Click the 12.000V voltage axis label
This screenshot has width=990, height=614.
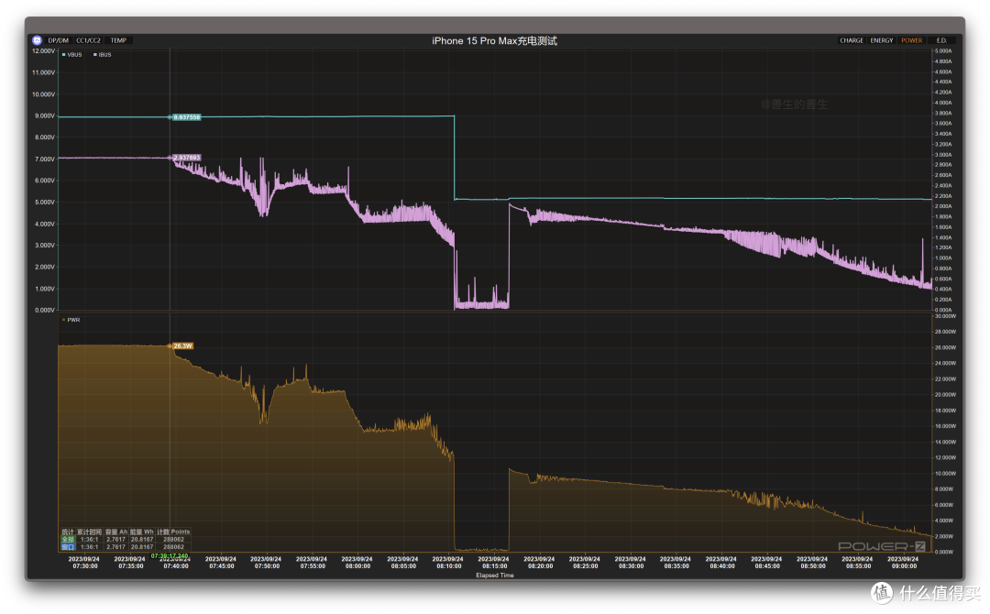coord(44,51)
